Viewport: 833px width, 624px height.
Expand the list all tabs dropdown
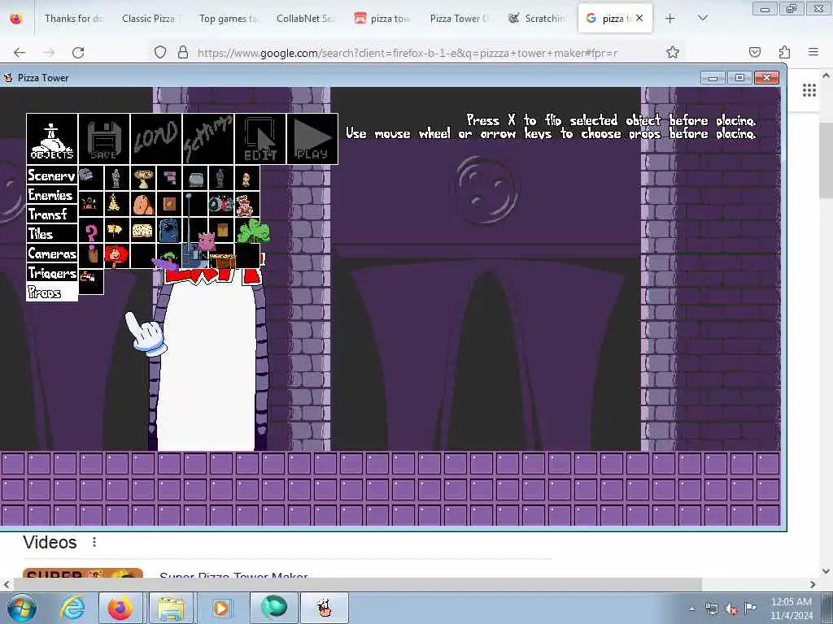702,19
